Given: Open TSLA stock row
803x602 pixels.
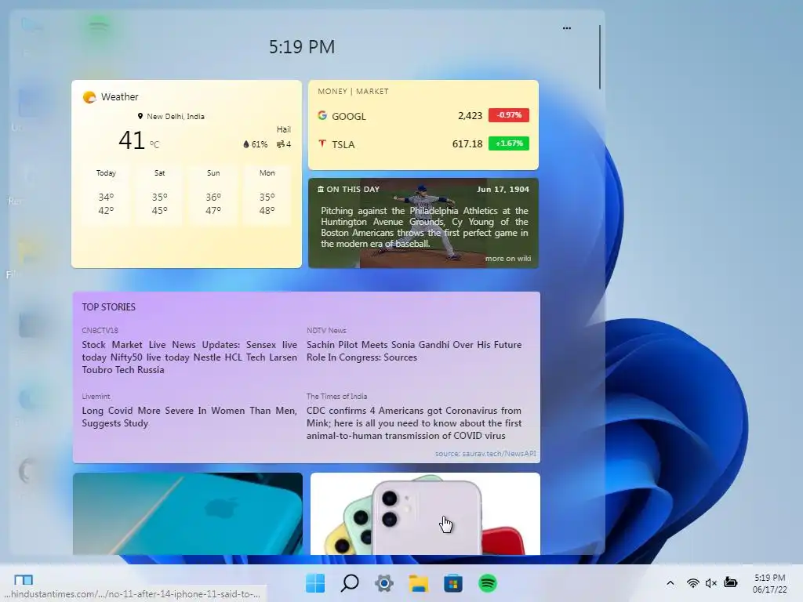Looking at the screenshot, I should pos(423,144).
